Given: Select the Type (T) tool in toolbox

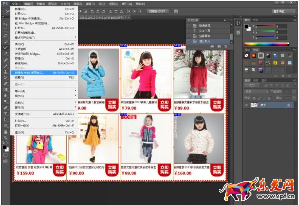Looking at the screenshot, I should point(6,114).
